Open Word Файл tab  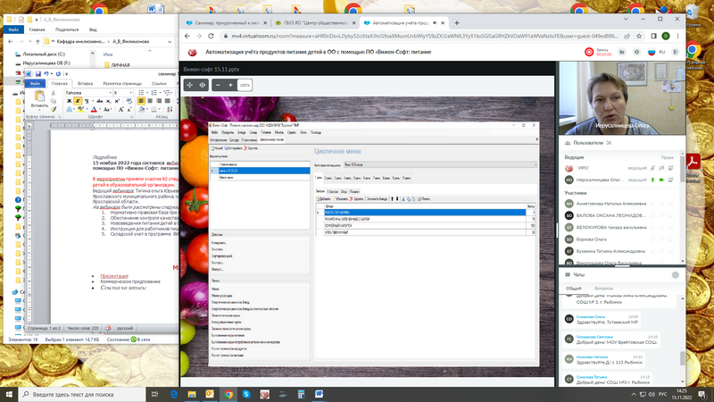click(x=36, y=84)
